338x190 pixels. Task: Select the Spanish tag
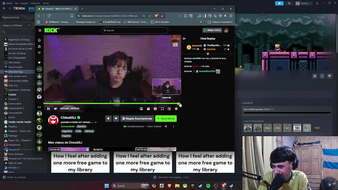[x=81, y=126]
